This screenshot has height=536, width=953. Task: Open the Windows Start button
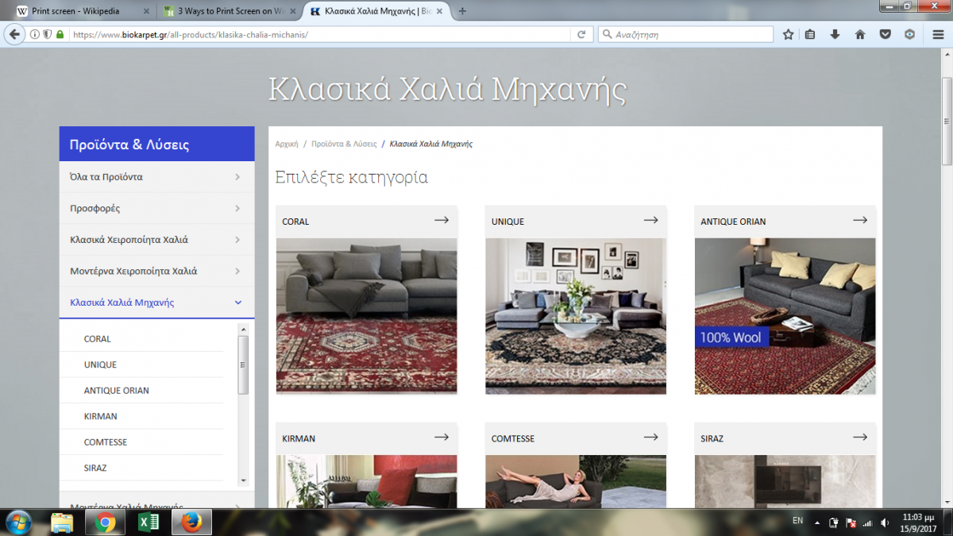[17, 523]
